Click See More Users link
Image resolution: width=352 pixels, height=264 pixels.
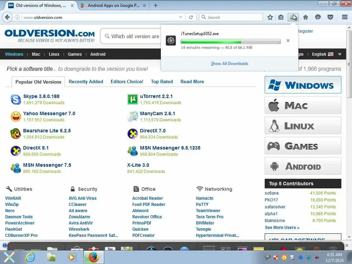click(x=282, y=228)
